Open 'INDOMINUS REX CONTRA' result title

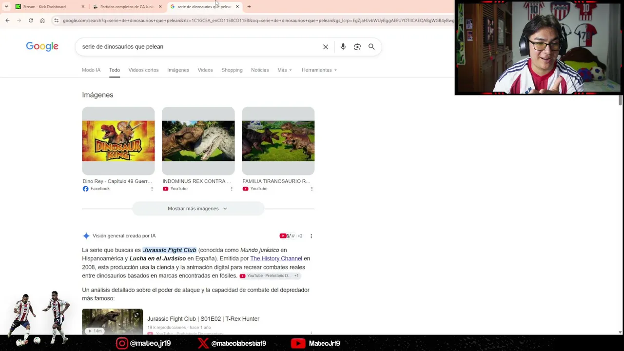(196, 181)
